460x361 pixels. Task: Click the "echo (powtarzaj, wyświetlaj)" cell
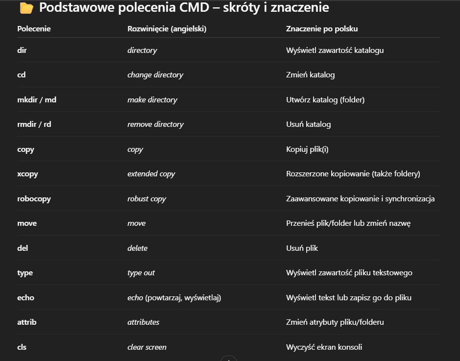pyautogui.click(x=174, y=298)
